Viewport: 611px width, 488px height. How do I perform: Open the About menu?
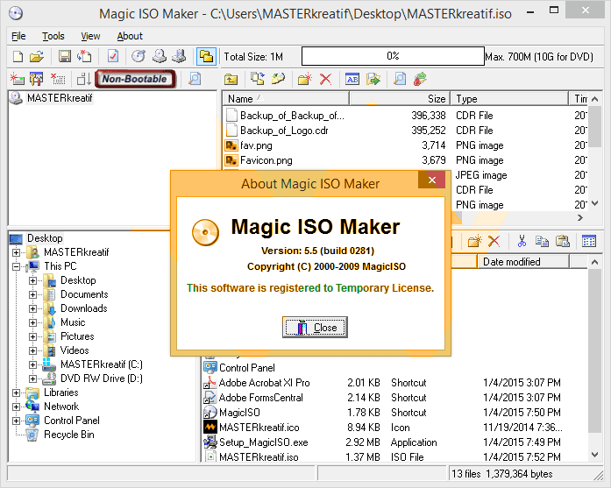pos(130,36)
